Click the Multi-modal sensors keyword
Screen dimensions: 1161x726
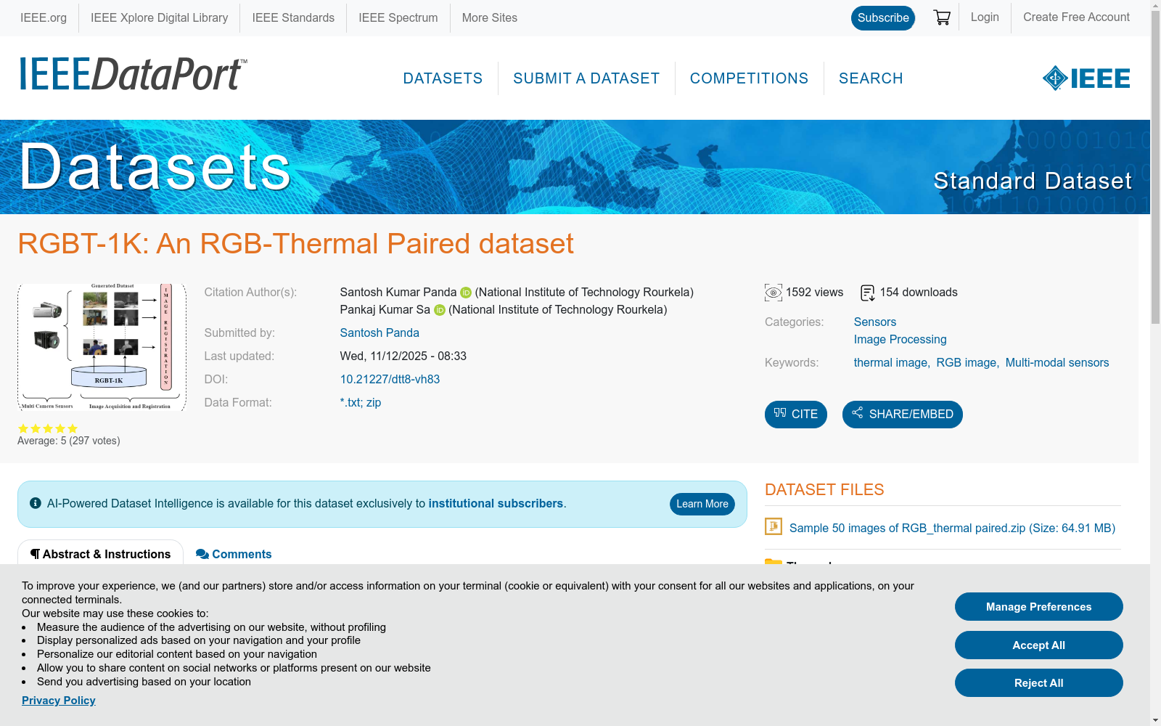(x=1057, y=363)
